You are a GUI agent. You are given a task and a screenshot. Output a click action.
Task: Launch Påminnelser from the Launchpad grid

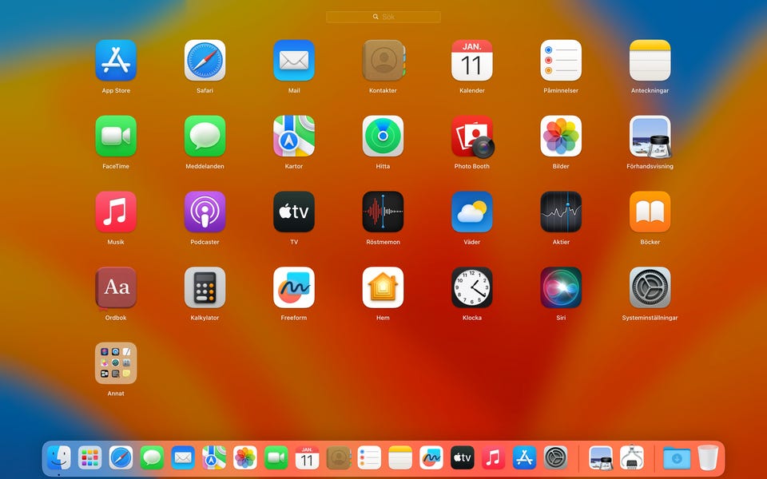point(561,60)
